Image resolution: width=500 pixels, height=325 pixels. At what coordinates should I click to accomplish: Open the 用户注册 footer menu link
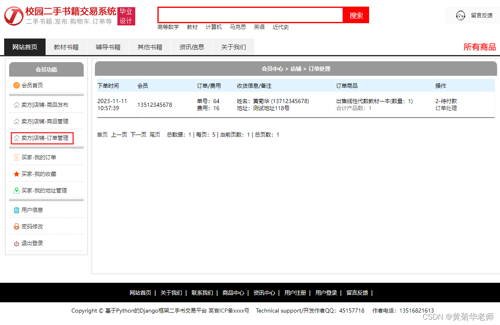tap(295, 293)
